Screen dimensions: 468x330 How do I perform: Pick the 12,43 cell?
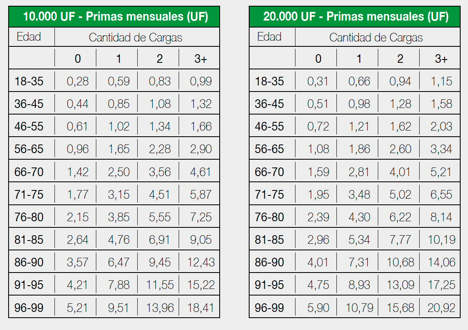point(201,262)
